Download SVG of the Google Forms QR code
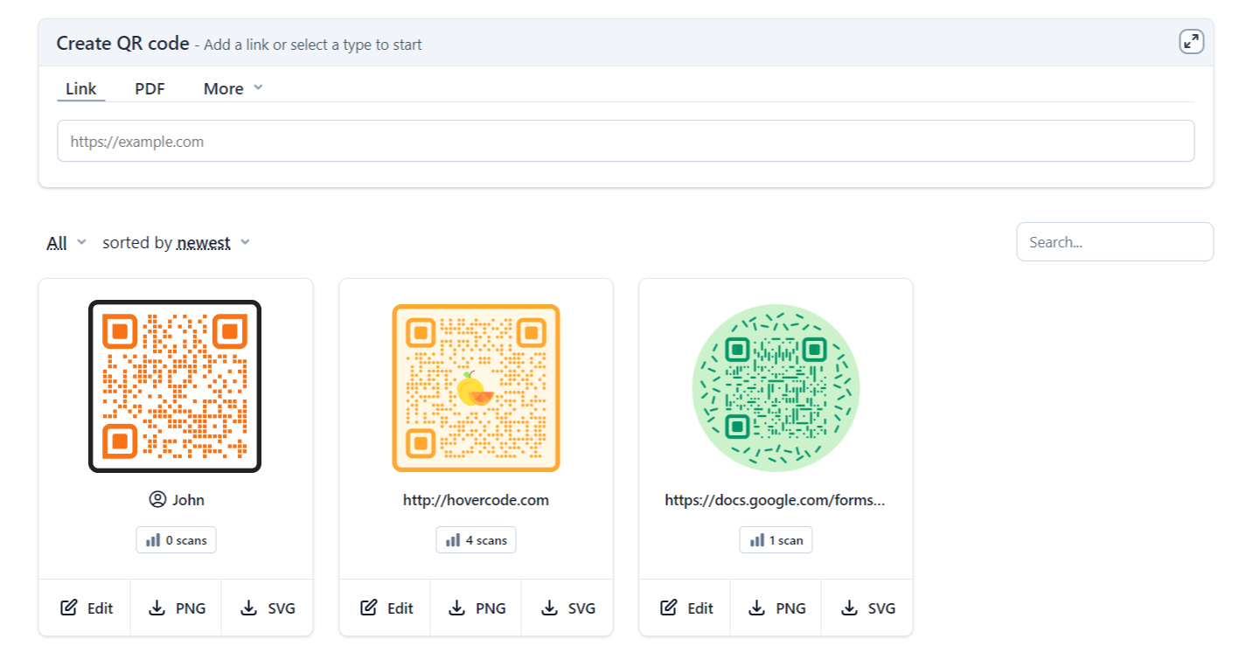Image resolution: width=1246 pixels, height=653 pixels. [x=867, y=608]
